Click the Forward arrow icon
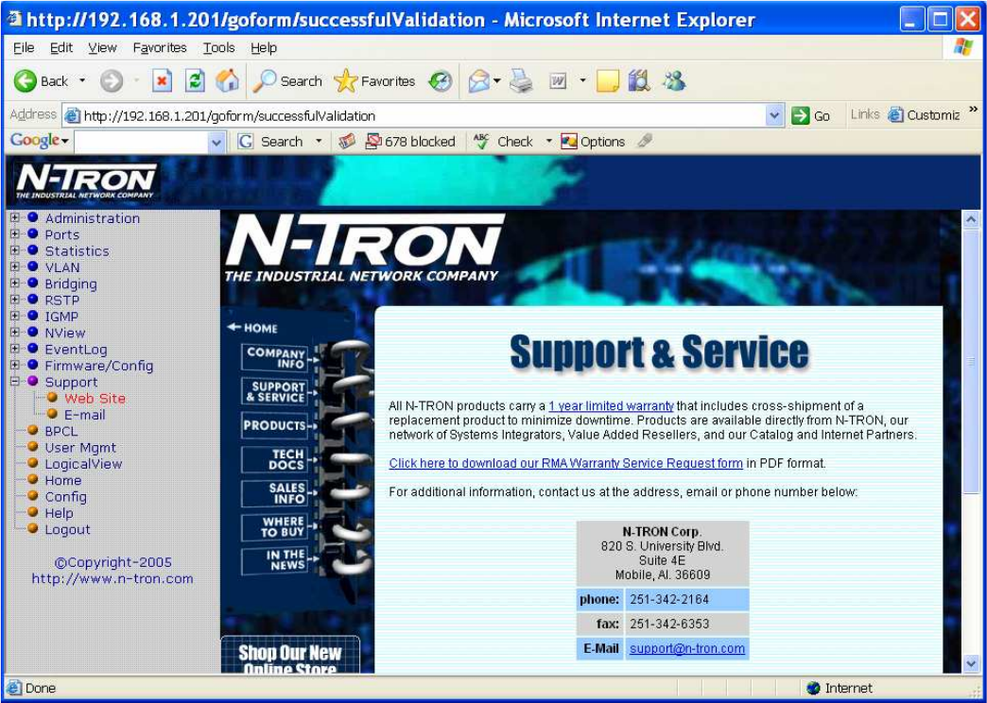The height and width of the screenshot is (703, 987). (112, 81)
